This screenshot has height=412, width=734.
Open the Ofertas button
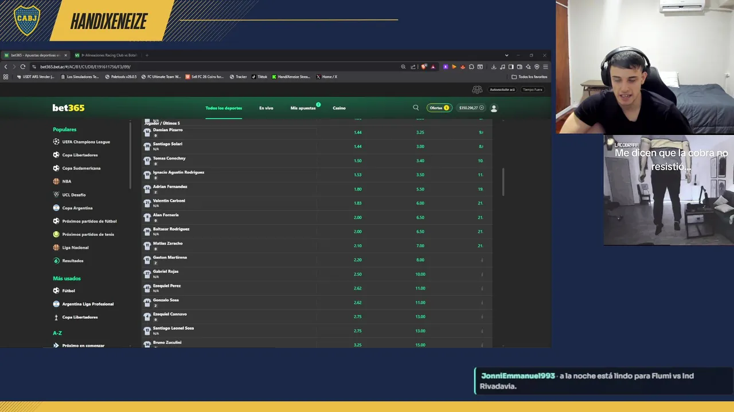(439, 108)
